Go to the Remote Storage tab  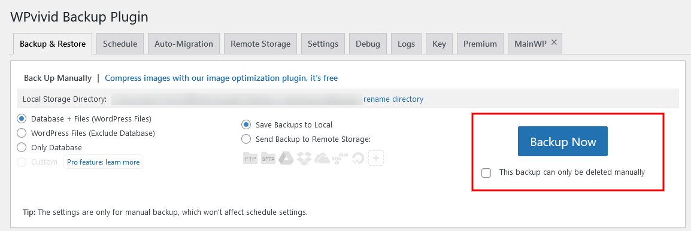pyautogui.click(x=260, y=44)
